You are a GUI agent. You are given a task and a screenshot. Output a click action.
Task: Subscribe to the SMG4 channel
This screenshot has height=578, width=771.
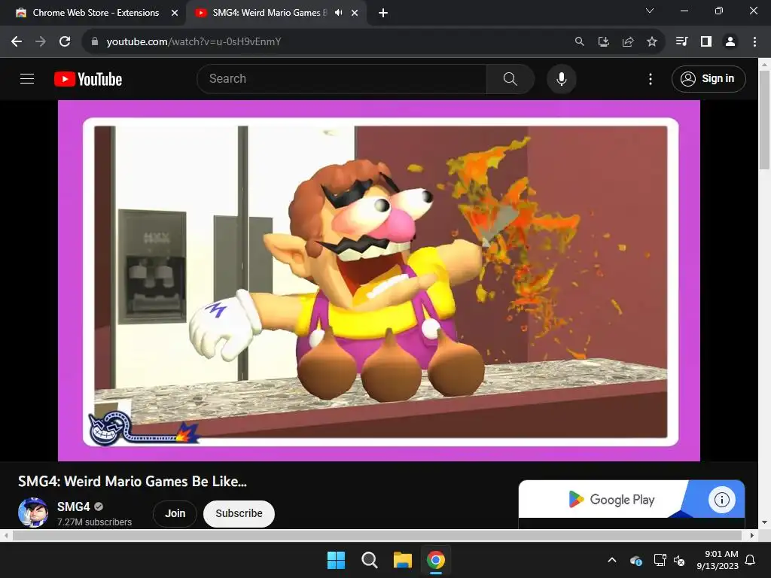[239, 513]
